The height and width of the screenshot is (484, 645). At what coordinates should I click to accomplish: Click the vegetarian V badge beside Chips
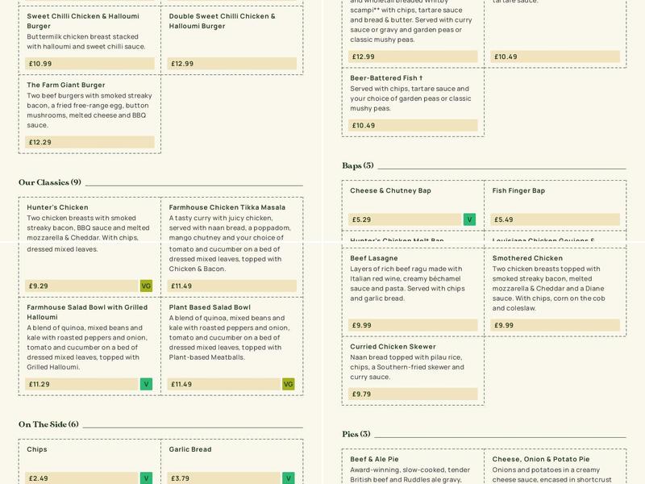point(146,478)
